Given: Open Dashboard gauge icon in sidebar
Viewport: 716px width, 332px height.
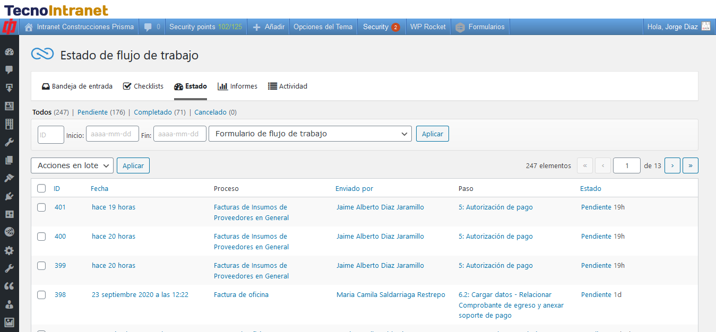Looking at the screenshot, I should click(9, 52).
